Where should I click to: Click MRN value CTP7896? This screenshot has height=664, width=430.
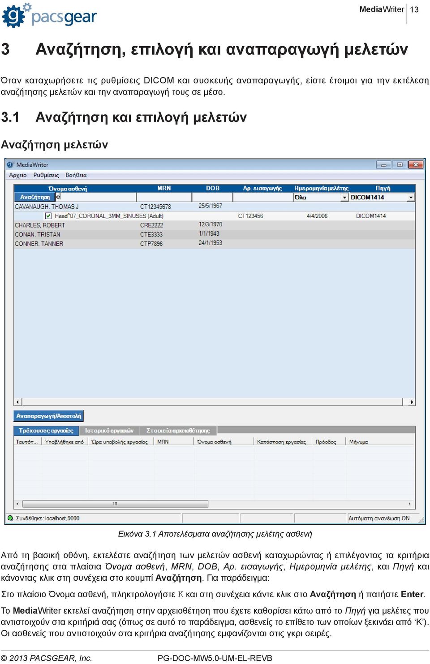click(151, 244)
